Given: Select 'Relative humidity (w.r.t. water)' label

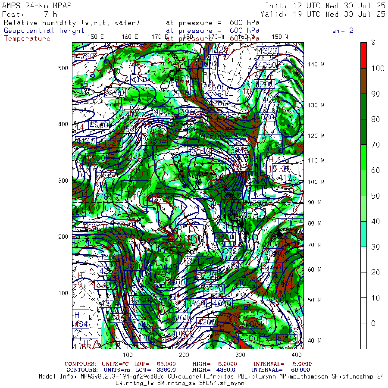Looking at the screenshot, I should coord(72,23).
